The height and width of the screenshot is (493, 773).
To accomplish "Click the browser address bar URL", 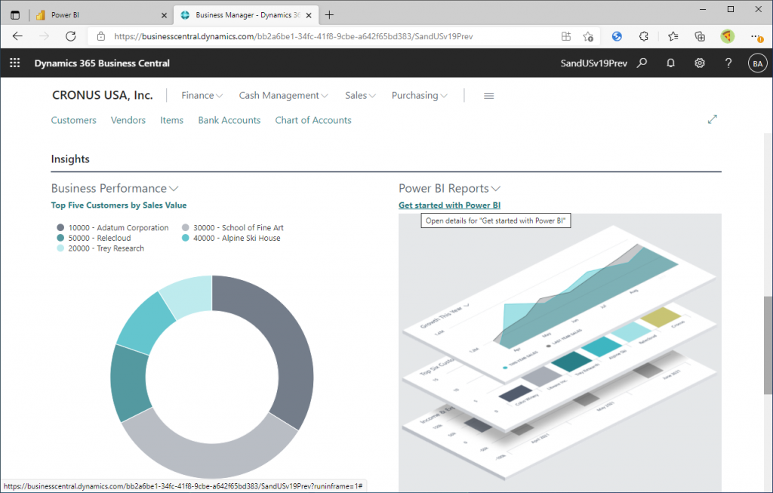I will tap(294, 36).
